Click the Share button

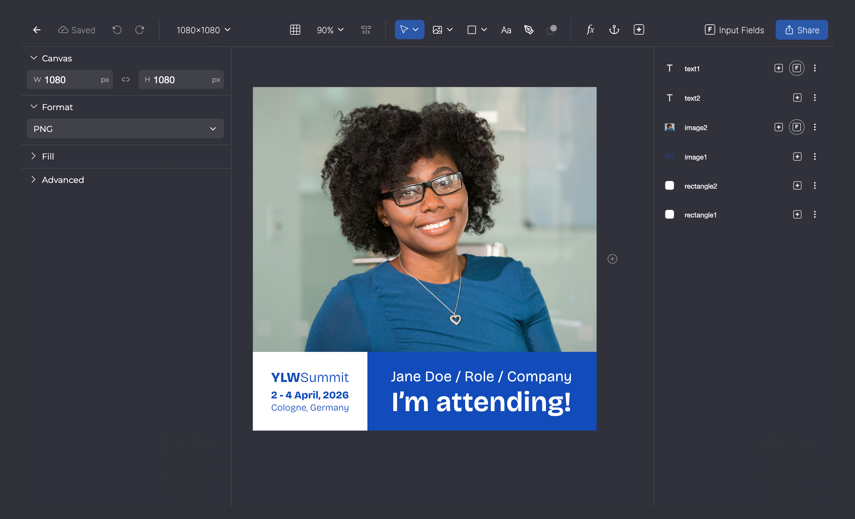[x=801, y=30]
